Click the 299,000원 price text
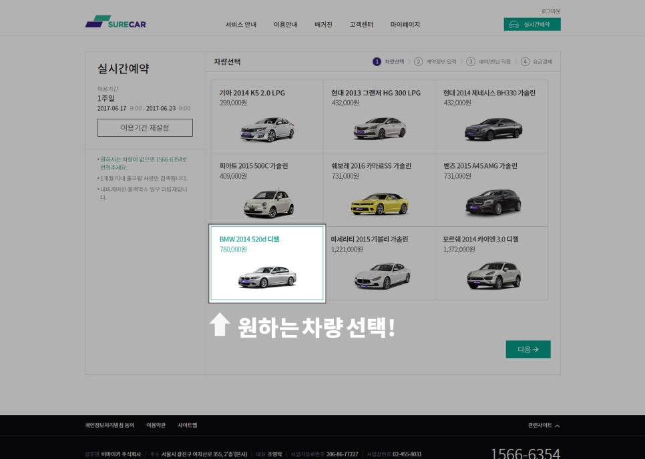This screenshot has height=459, width=645. click(233, 103)
